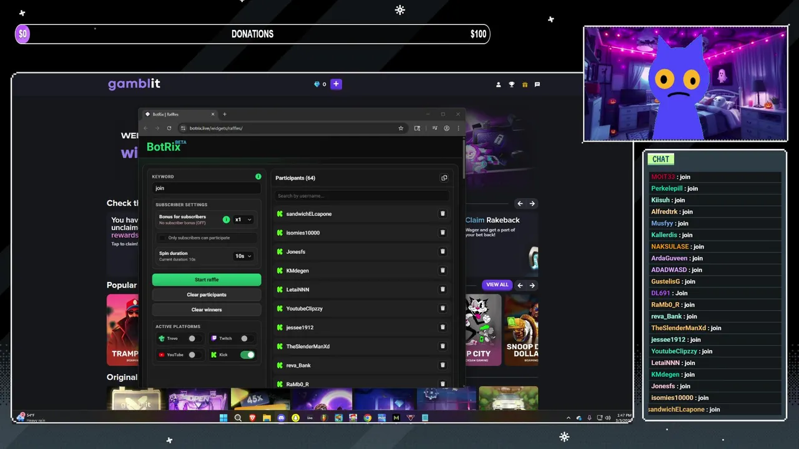
Task: Click the left arrow next to VIEW ALL
Action: coord(520,285)
